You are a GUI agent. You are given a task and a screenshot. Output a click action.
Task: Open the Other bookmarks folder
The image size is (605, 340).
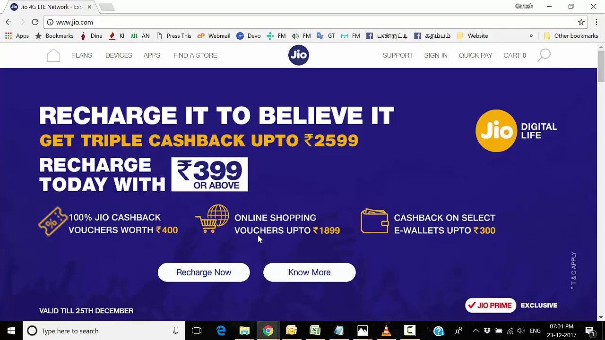pyautogui.click(x=571, y=36)
